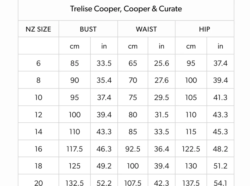This screenshot has width=250, height=186.
Task: Click the size 20 bust value 132.5
Action: 74,183
